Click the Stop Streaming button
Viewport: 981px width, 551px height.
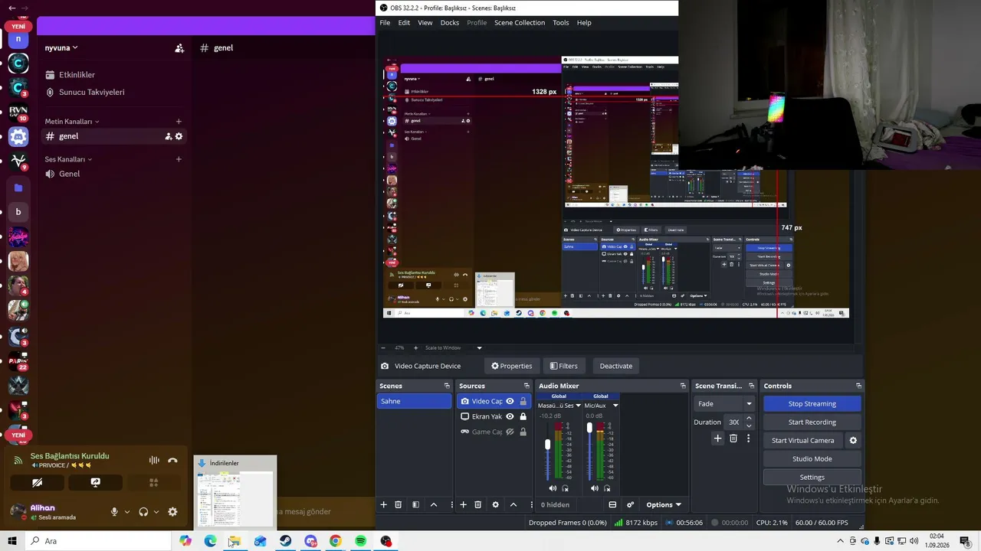click(812, 404)
